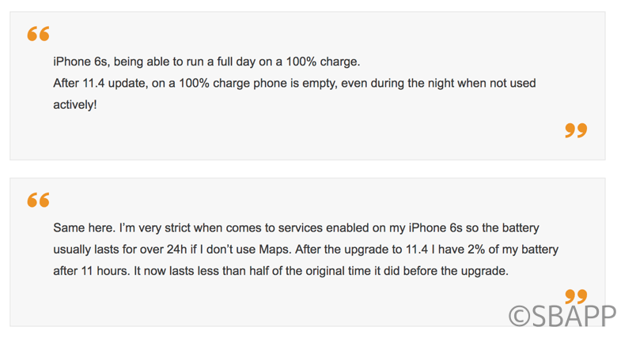Click the line starting "usually lasts for over 24h"
Screen dimensions: 617x338
tap(306, 250)
